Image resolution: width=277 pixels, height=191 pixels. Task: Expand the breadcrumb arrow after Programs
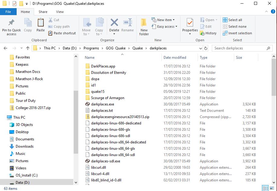(103, 48)
